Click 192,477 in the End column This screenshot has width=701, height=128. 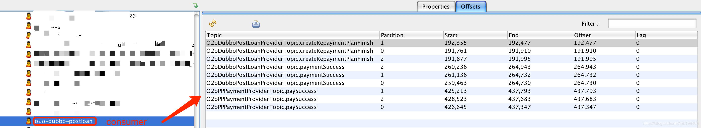coord(520,43)
